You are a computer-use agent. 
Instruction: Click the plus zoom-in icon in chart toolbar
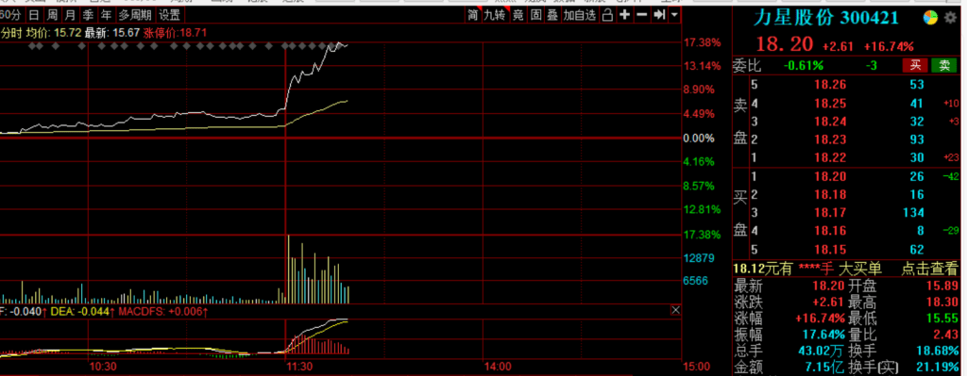pos(625,15)
